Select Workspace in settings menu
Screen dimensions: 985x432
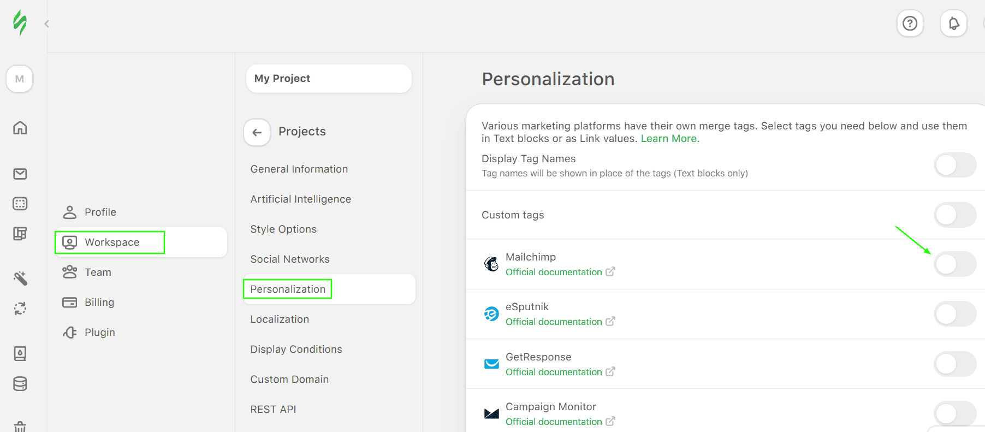[x=141, y=242]
